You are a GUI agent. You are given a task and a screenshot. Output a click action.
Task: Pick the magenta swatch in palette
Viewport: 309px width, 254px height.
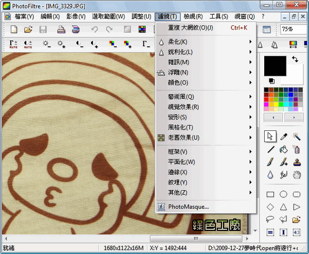click(x=266, y=104)
